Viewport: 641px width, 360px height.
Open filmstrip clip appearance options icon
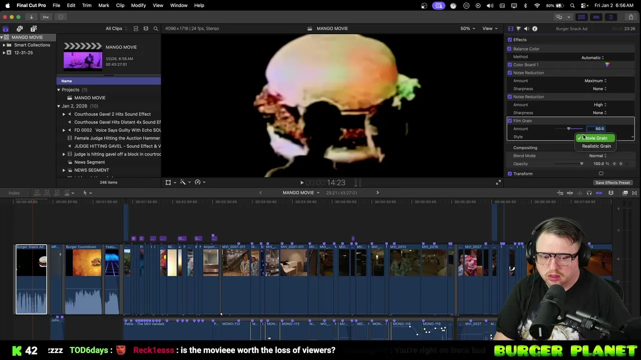tap(146, 28)
